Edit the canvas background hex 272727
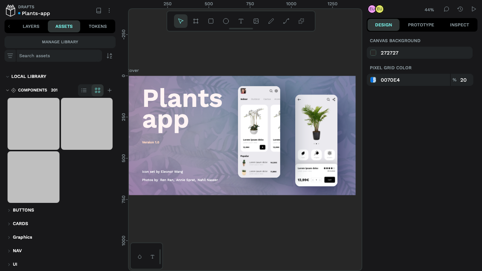The width and height of the screenshot is (482, 271). tap(389, 53)
